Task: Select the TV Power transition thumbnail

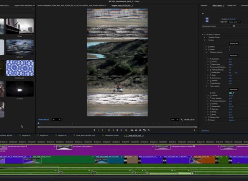Action: coord(20,89)
